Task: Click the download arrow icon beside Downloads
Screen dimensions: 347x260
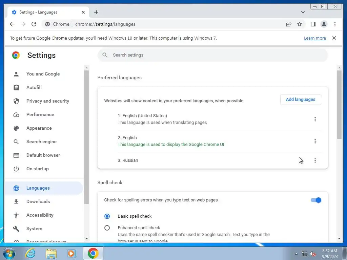Action: tap(16, 202)
